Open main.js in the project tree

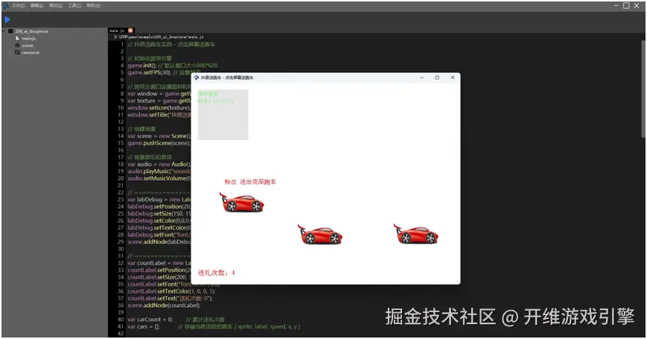29,39
